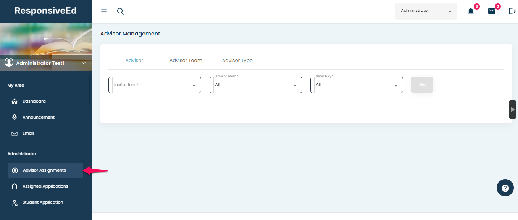Open the Advisor Team dropdown
The height and width of the screenshot is (220, 518).
(256, 85)
